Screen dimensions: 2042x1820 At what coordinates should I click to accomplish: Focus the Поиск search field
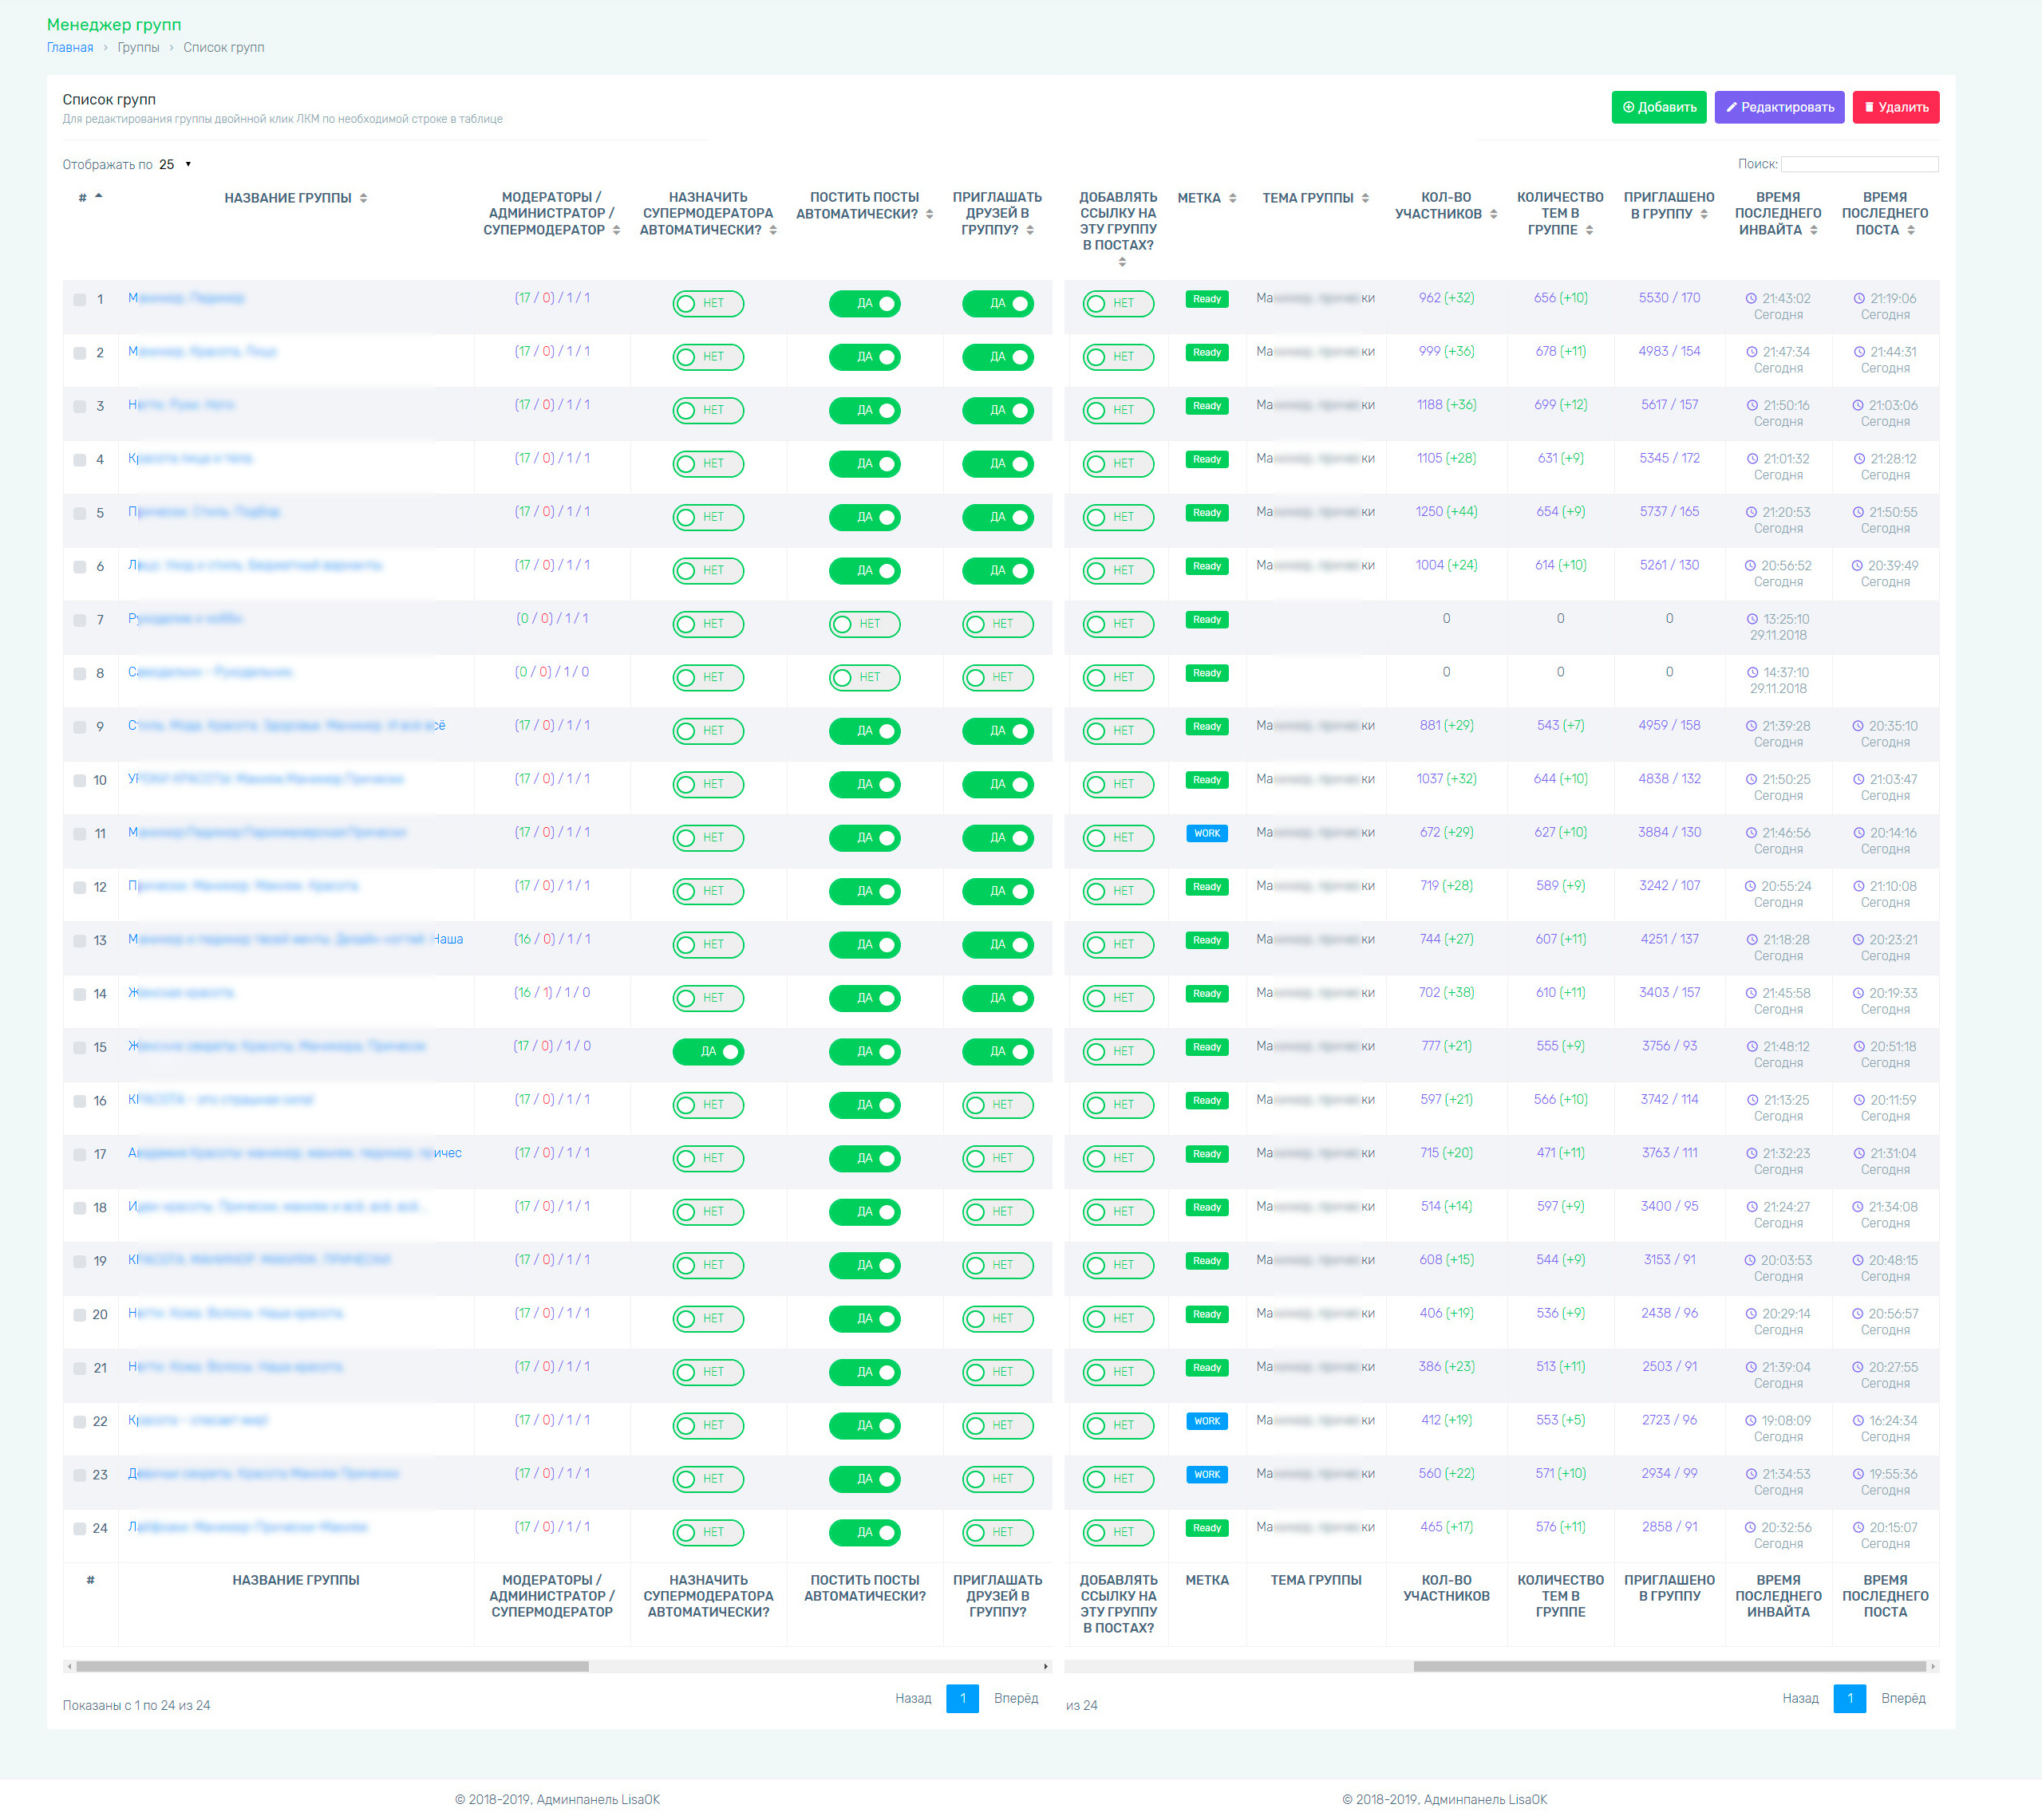click(1859, 164)
